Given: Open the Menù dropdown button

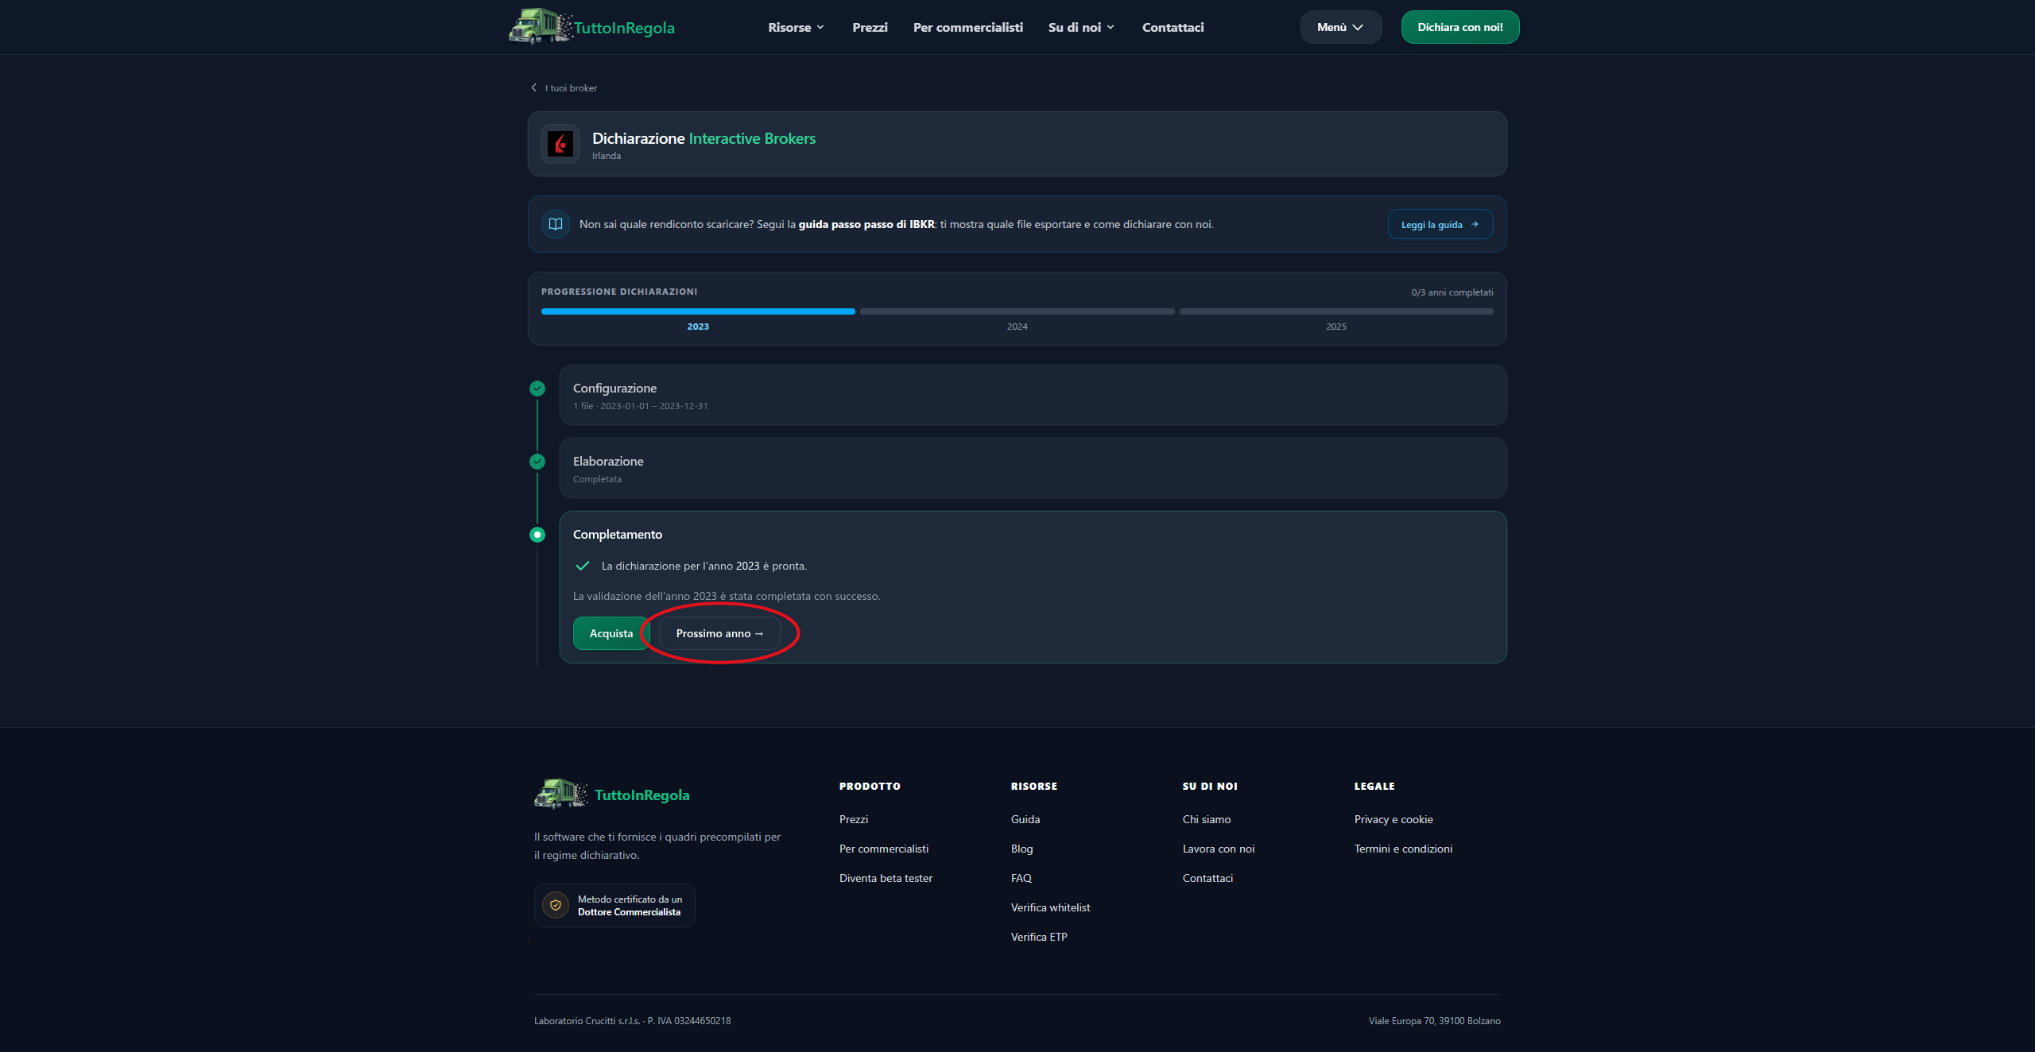Looking at the screenshot, I should click(x=1341, y=27).
